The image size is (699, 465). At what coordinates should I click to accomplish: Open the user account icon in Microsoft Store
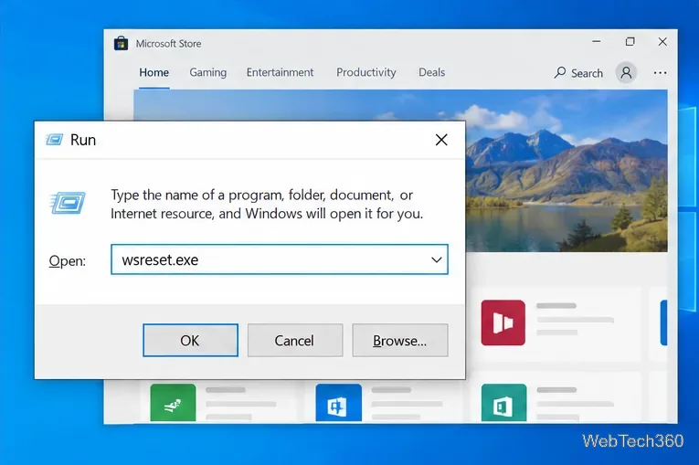click(x=626, y=72)
